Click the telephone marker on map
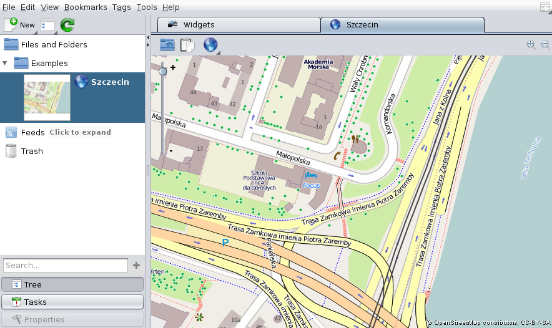The image size is (552, 328). tap(337, 156)
